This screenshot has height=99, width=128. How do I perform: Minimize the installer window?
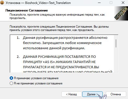pyautogui.click(x=99, y=3)
